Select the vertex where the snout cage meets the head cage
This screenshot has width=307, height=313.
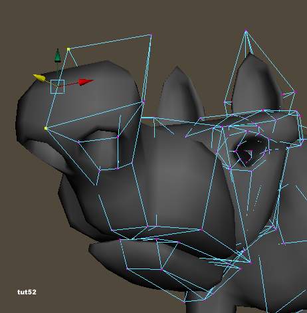tap(143, 102)
